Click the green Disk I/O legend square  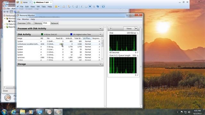(x=42, y=34)
